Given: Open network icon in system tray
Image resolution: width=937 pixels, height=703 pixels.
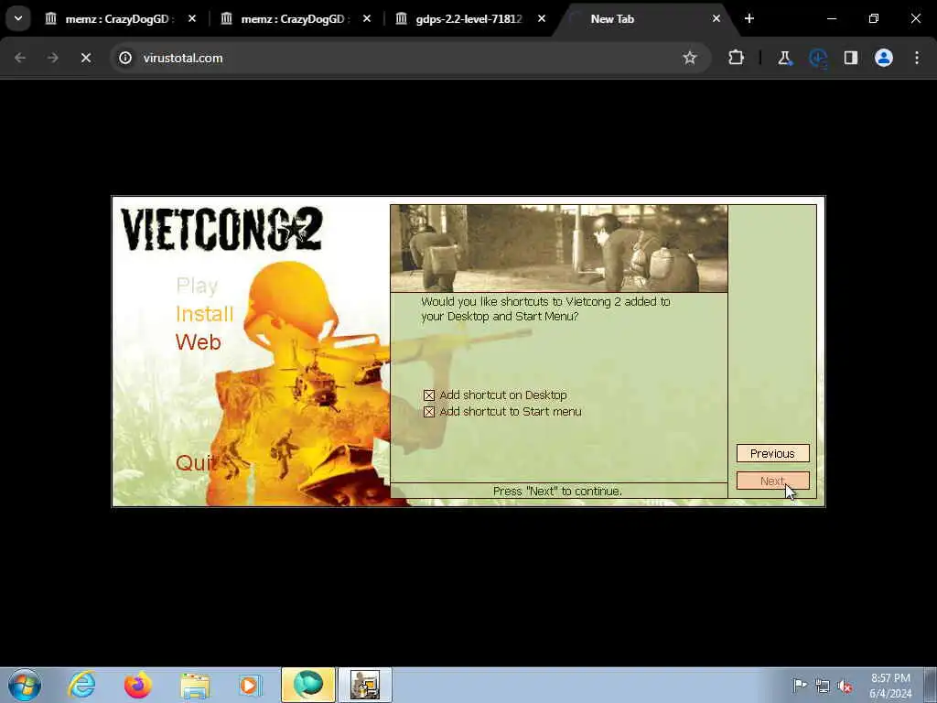Looking at the screenshot, I should pos(823,686).
